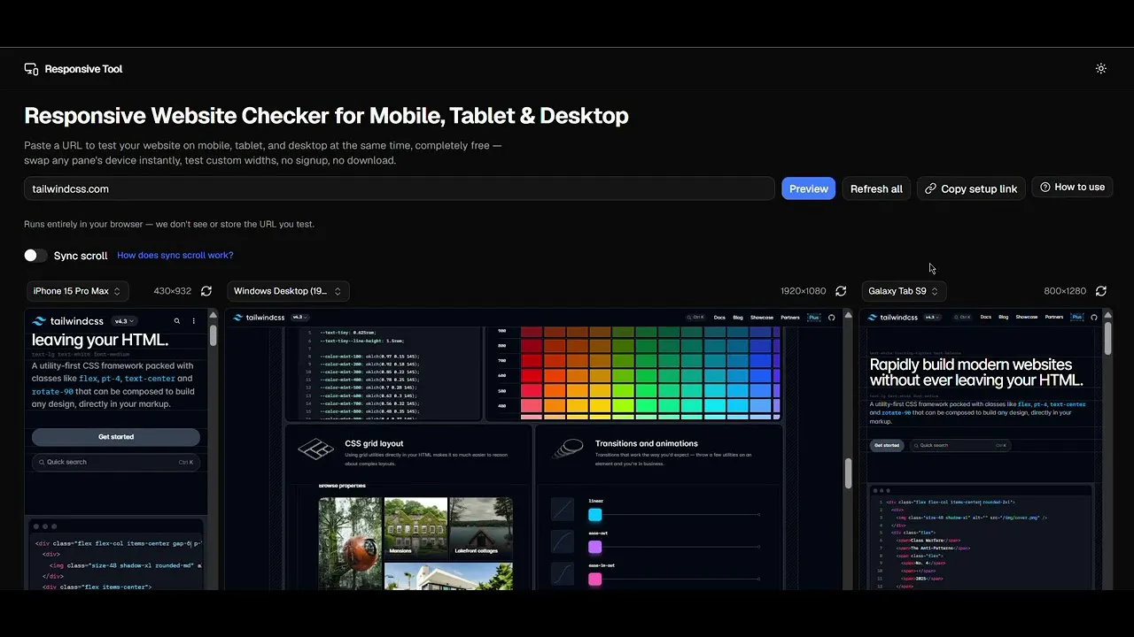Click Quick search field in iPhone preview
Image resolution: width=1134 pixels, height=637 pixels.
(x=116, y=462)
